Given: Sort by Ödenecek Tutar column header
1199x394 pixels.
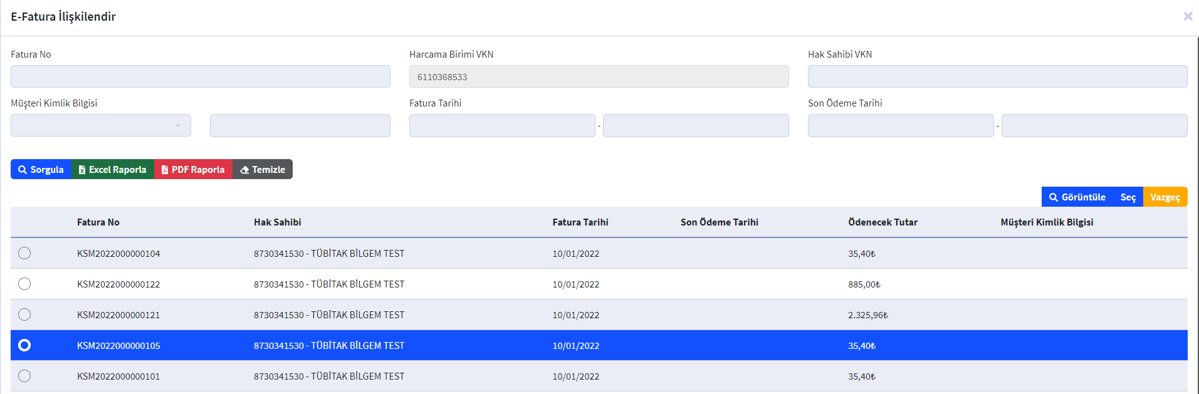Looking at the screenshot, I should (882, 222).
